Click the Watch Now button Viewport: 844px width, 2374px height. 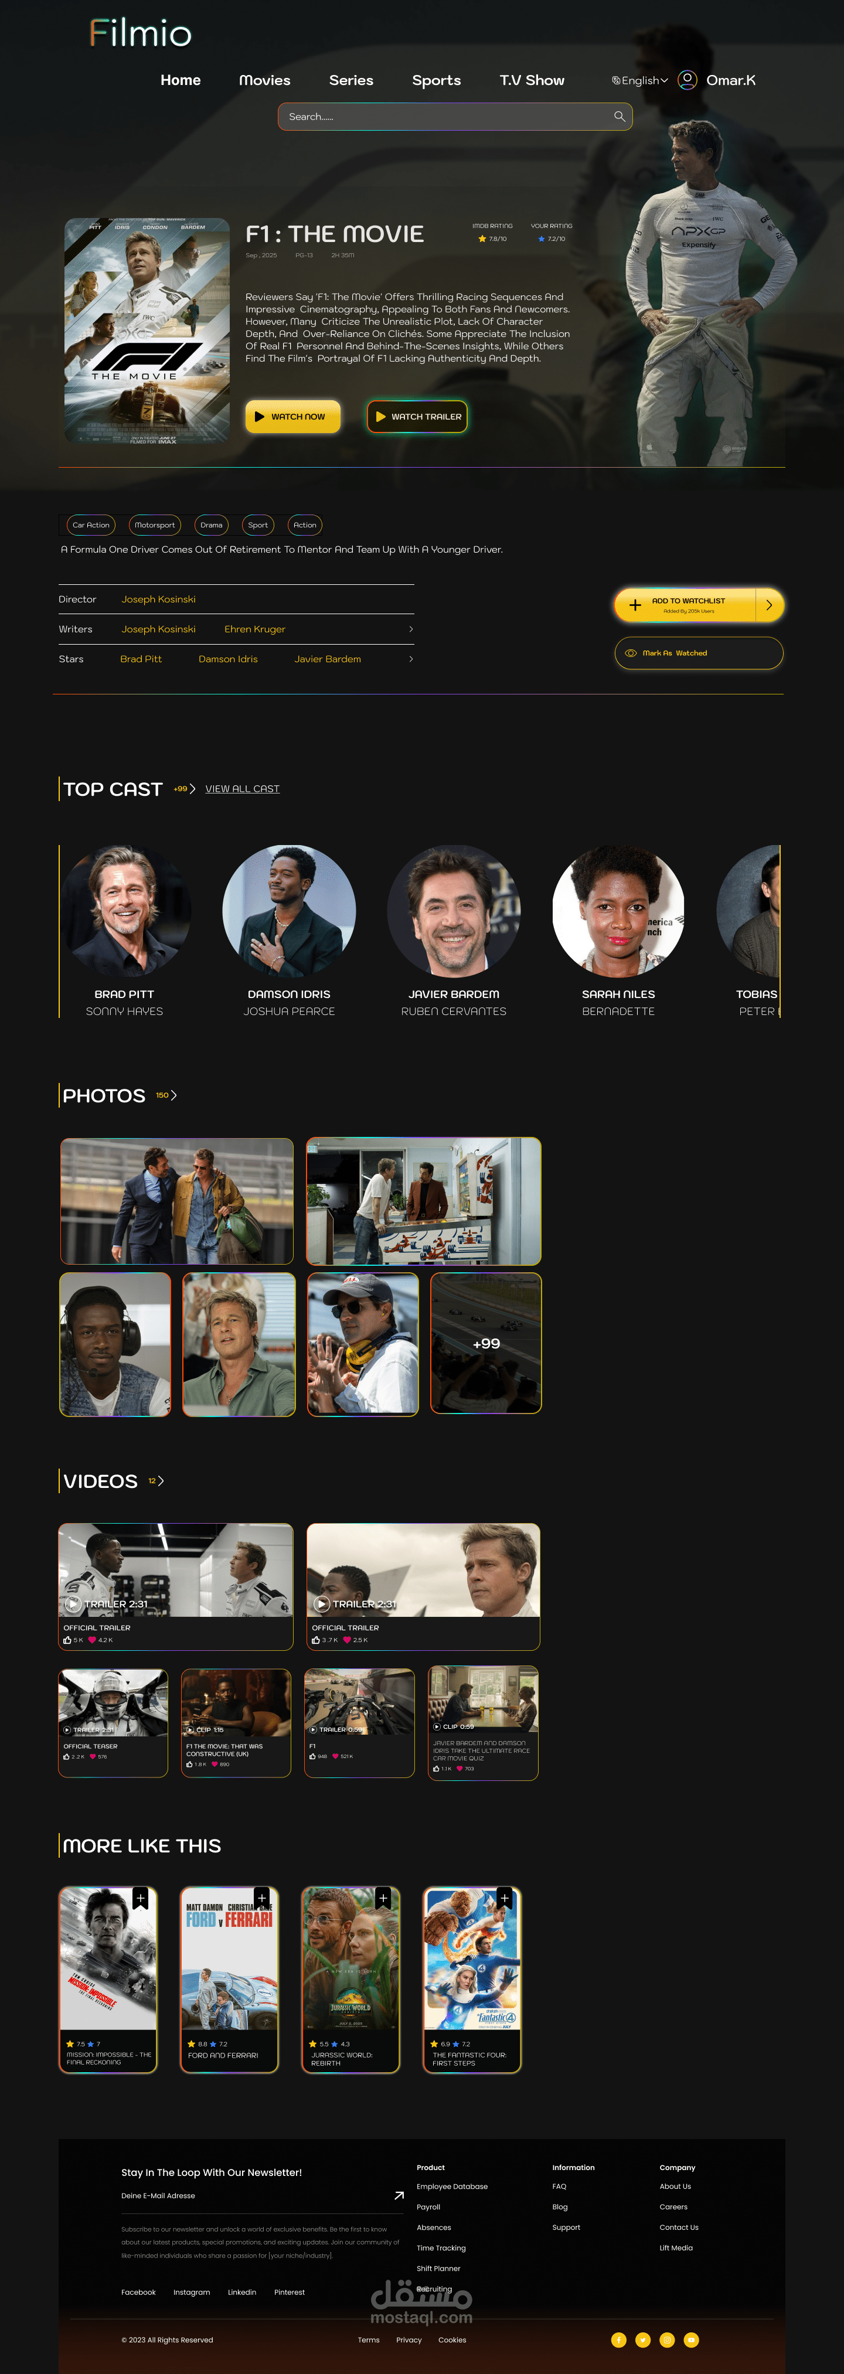pos(292,417)
